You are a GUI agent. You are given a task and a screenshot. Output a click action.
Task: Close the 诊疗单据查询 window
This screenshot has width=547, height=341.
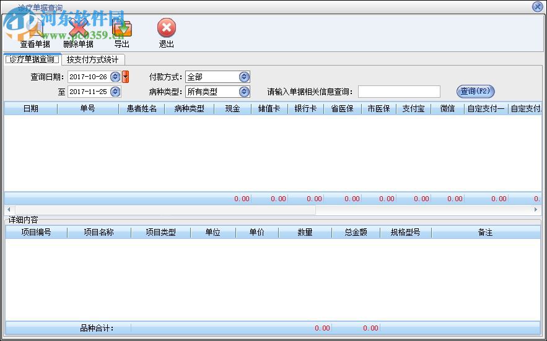[x=537, y=7]
